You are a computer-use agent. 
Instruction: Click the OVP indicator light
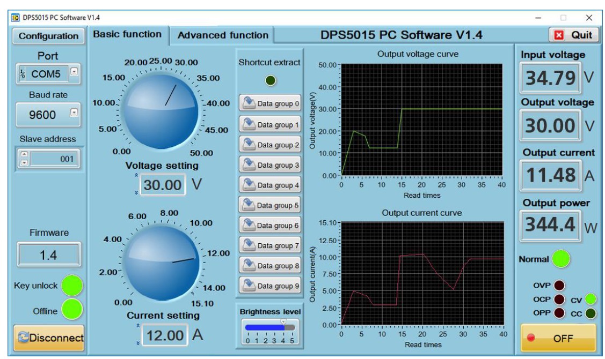click(559, 286)
